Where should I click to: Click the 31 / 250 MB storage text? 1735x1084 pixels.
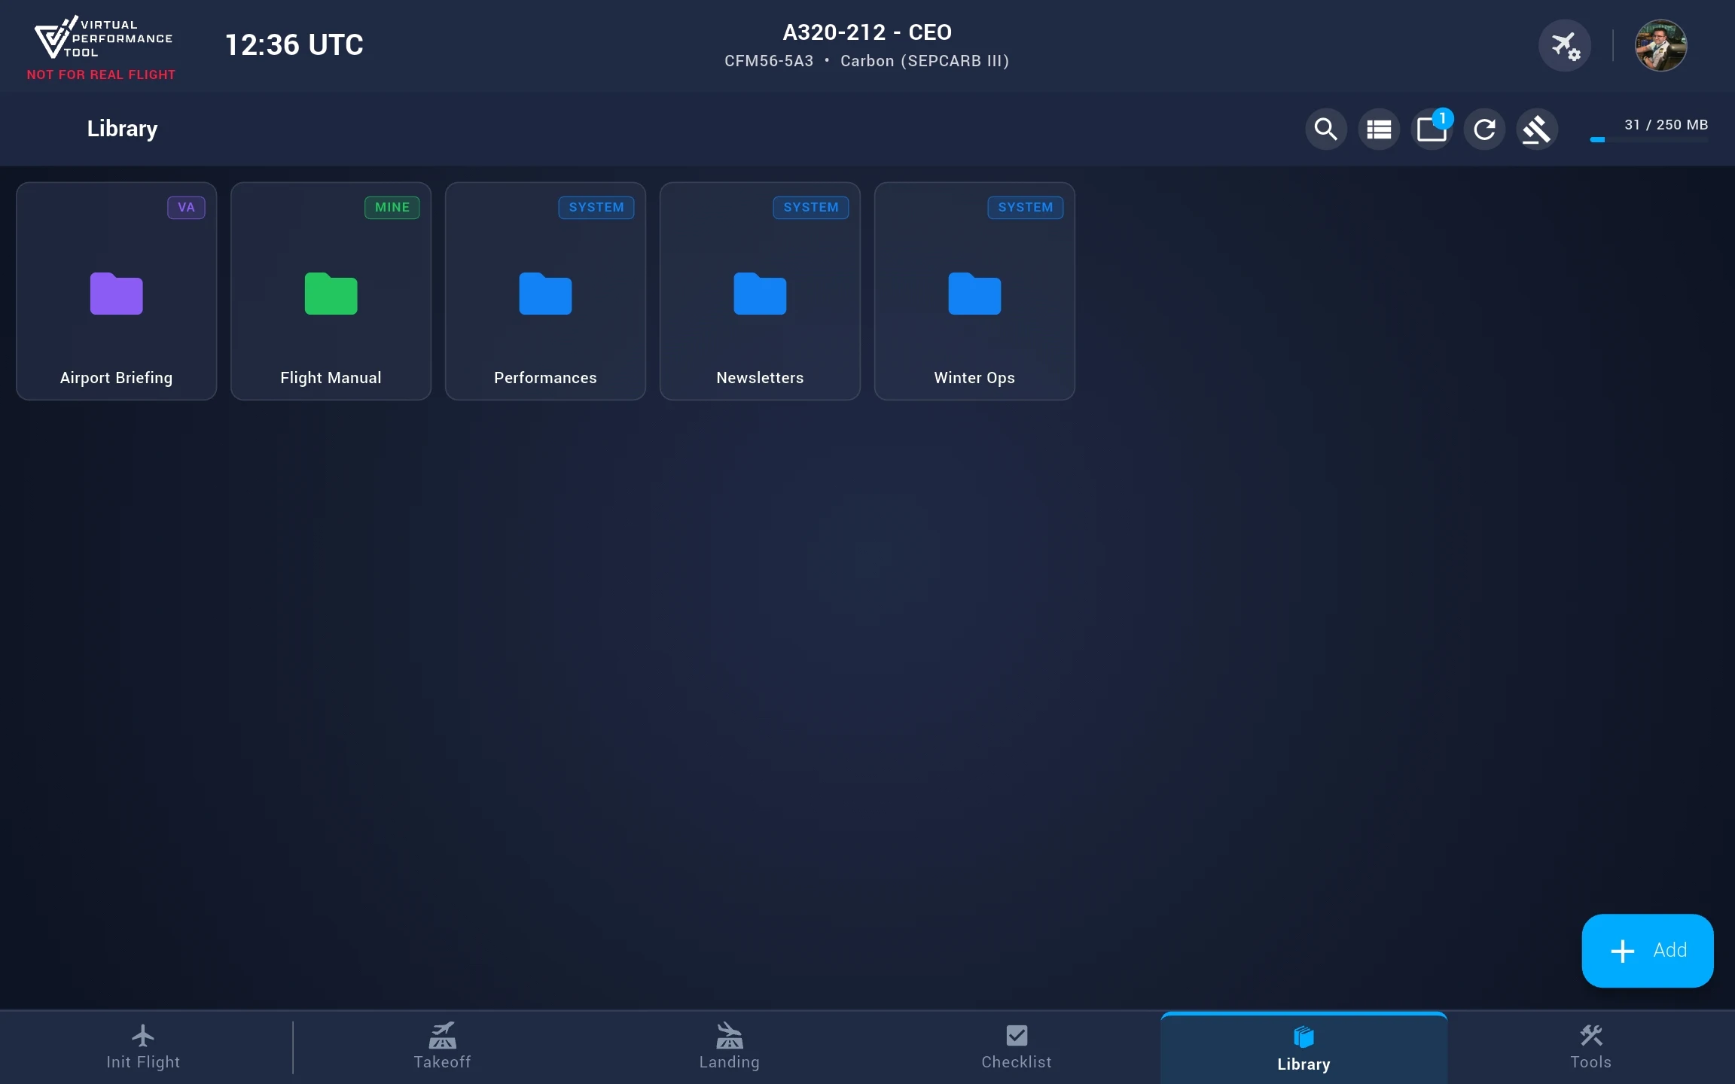click(x=1666, y=125)
